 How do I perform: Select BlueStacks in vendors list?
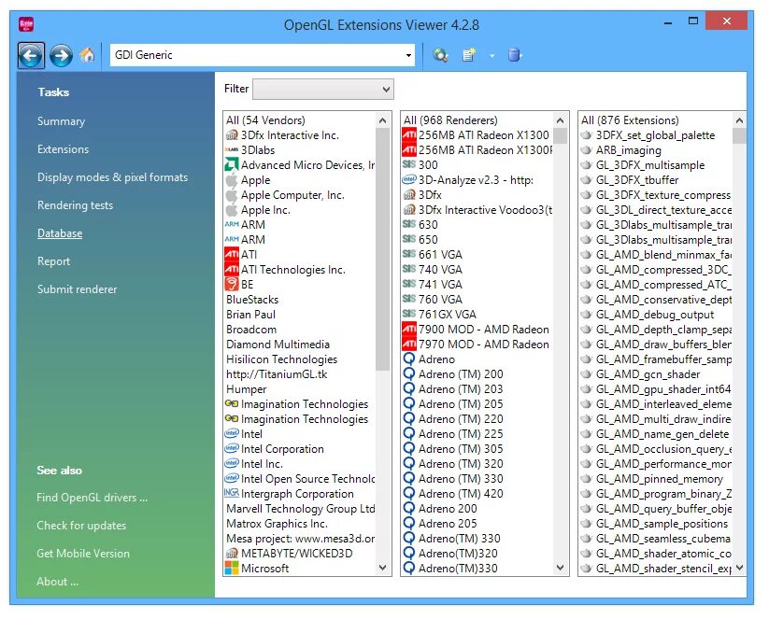pyautogui.click(x=252, y=299)
